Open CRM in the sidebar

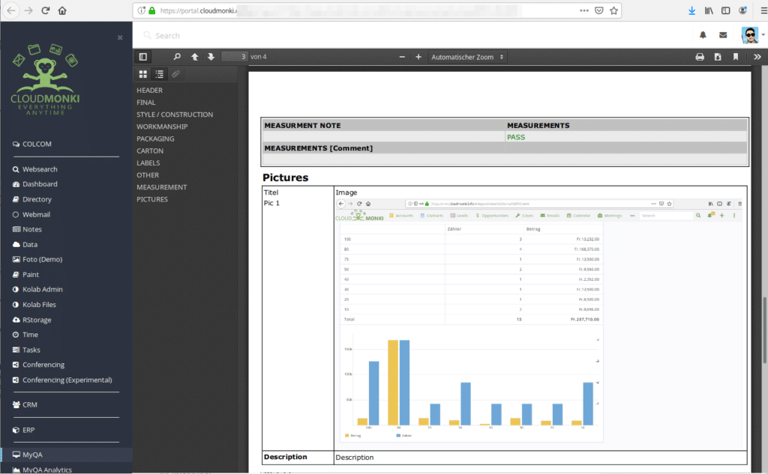pyautogui.click(x=25, y=404)
